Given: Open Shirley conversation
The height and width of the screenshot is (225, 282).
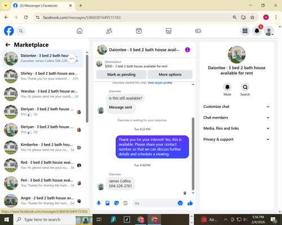Looking at the screenshot, I should pos(42,76).
